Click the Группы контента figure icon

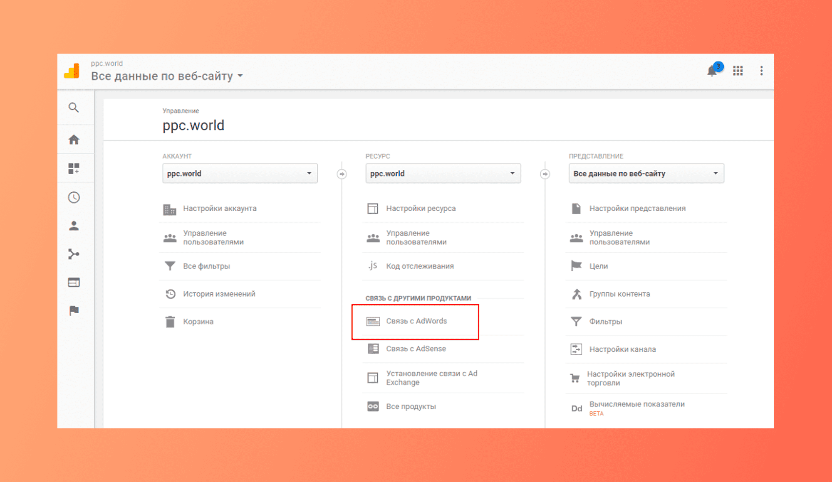tap(576, 294)
